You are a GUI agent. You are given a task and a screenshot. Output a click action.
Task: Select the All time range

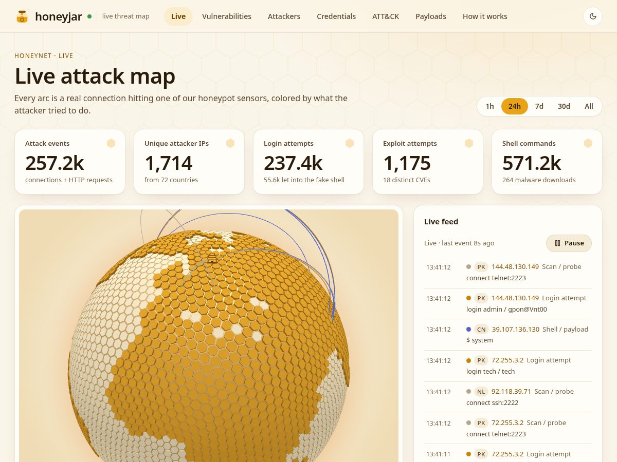click(x=589, y=106)
